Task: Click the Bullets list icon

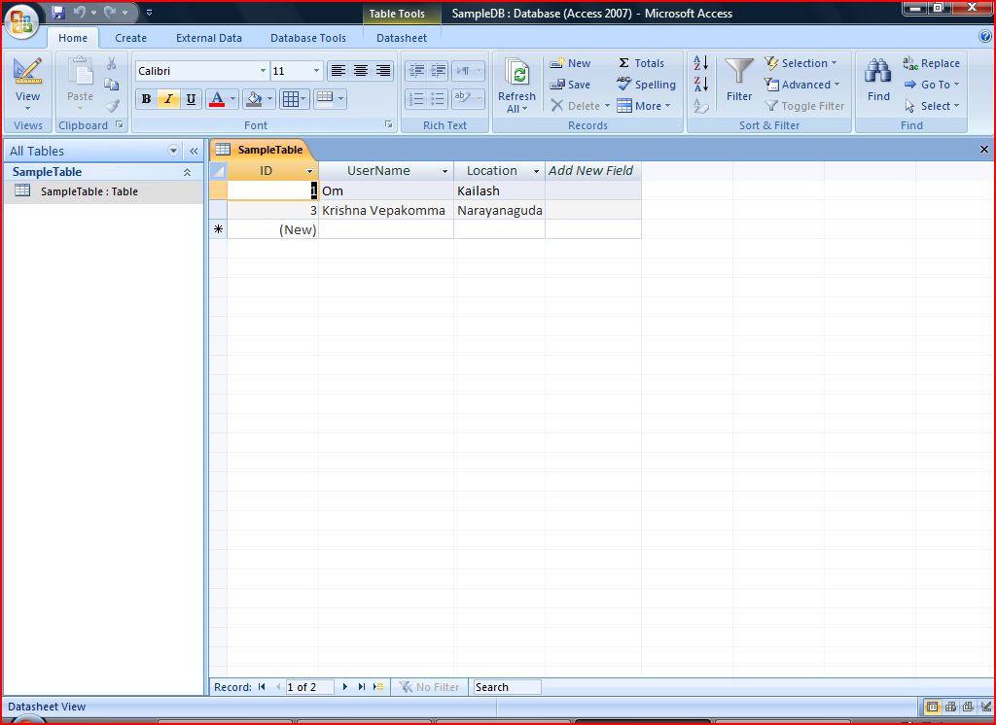Action: click(x=439, y=98)
